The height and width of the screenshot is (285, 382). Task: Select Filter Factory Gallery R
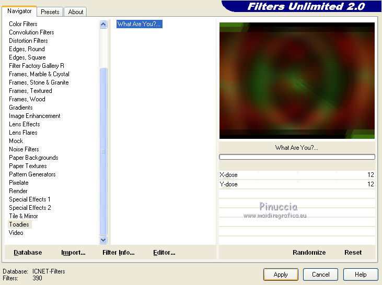pyautogui.click(x=37, y=66)
